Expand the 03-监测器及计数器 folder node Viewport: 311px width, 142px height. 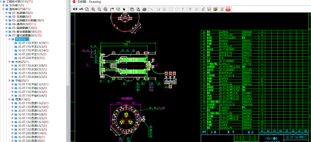click(7, 20)
